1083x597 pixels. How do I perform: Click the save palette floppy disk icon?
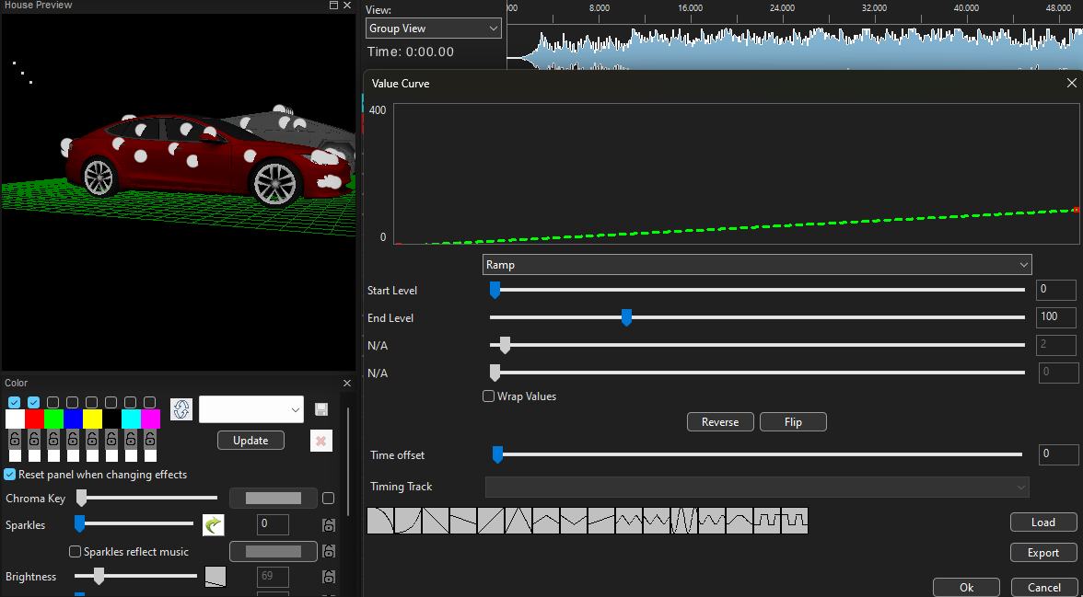(321, 409)
